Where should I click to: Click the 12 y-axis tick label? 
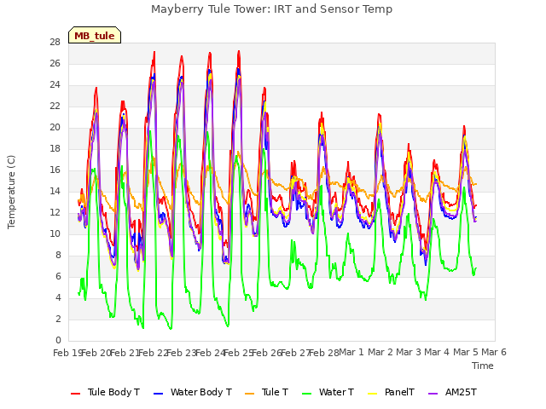[x=55, y=212]
